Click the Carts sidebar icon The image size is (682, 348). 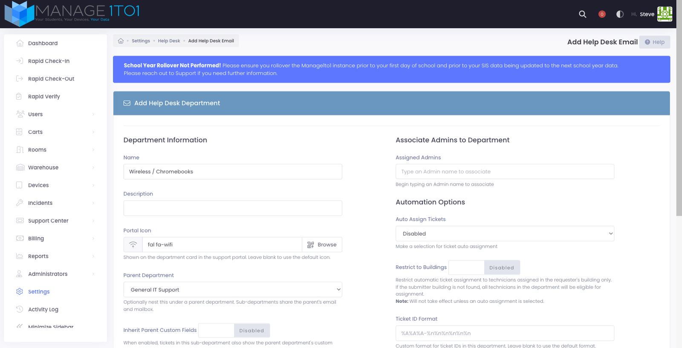point(19,132)
